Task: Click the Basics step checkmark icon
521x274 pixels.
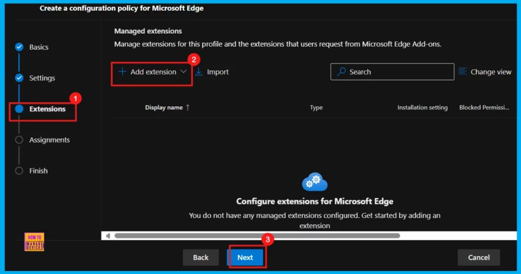Action: 19,47
